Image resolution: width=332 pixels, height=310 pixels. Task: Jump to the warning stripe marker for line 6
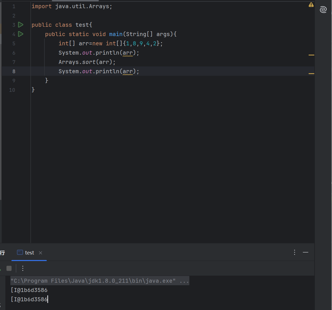(x=311, y=55)
